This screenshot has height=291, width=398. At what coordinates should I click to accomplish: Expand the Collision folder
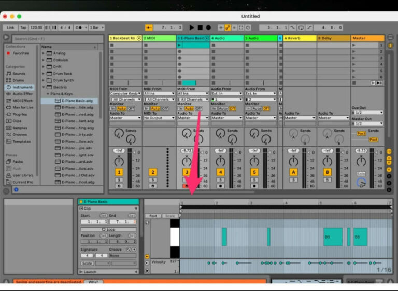tap(43, 60)
